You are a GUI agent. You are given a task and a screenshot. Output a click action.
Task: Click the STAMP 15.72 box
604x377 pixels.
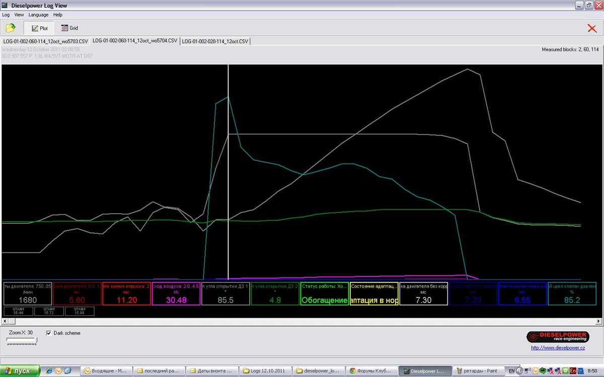(49, 311)
